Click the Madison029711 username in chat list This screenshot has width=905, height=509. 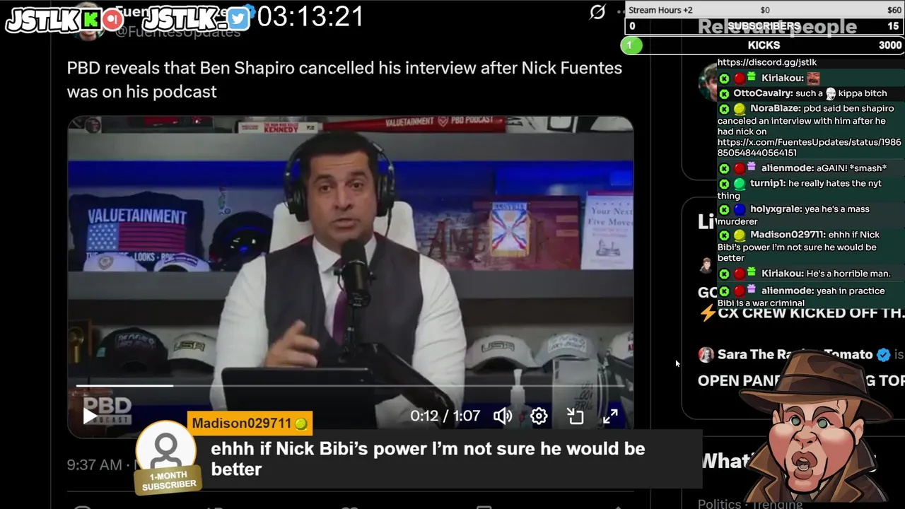pyautogui.click(x=787, y=234)
